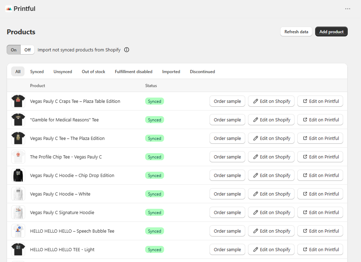Edit Vegas Pauly C Hoodie – White on Shopify

point(271,194)
